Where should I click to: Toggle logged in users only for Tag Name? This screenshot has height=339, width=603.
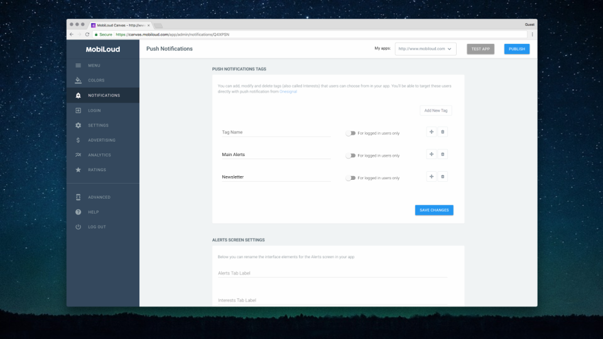(x=350, y=133)
